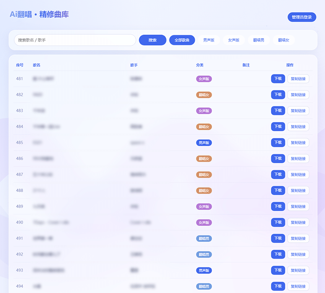The width and height of the screenshot is (325, 293).
Task: Copy link for song 482
Action: pyautogui.click(x=298, y=95)
